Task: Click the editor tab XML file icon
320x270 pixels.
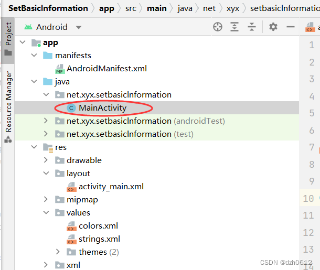Action: click(310, 27)
